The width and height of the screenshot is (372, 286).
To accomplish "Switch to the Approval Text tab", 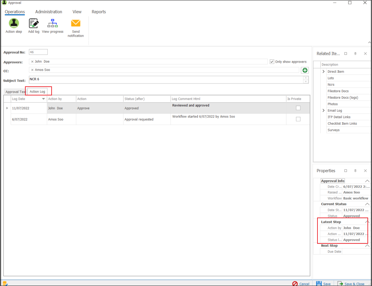I will point(15,92).
